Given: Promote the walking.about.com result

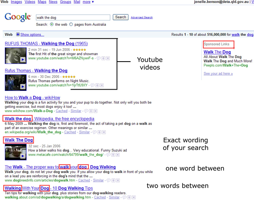Looking at the screenshot, I should coord(129,197).
